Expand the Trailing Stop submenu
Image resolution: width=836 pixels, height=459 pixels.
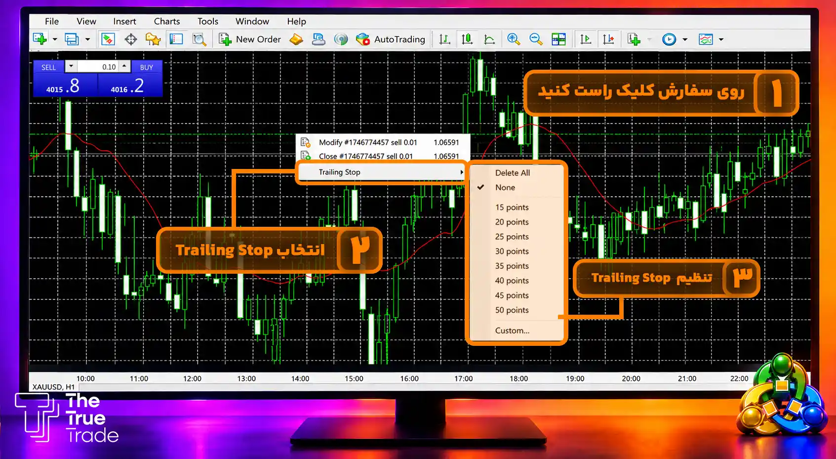[x=381, y=172]
